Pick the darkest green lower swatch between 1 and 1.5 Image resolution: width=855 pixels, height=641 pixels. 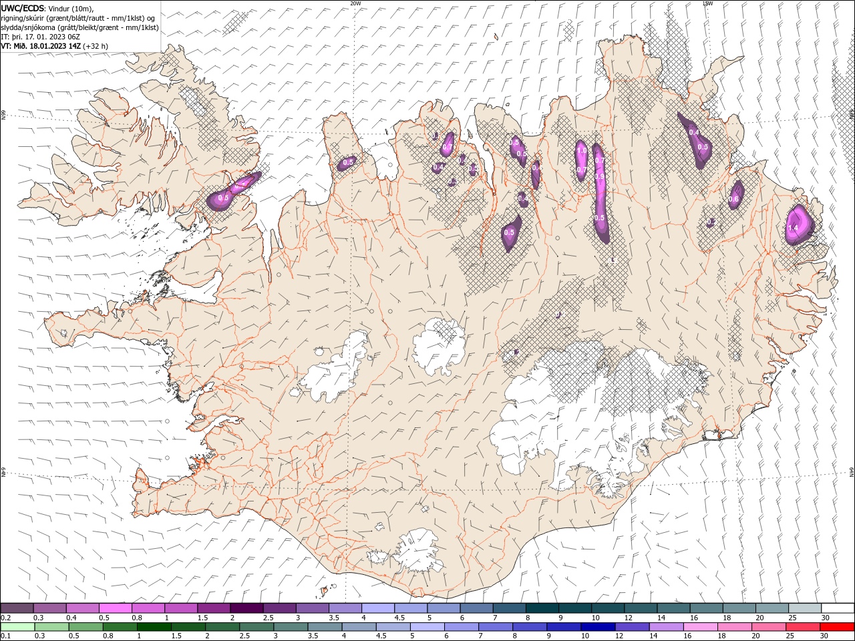pyautogui.click(x=154, y=627)
